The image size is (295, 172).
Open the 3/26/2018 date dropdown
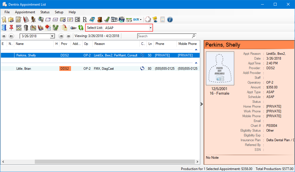(x=52, y=36)
